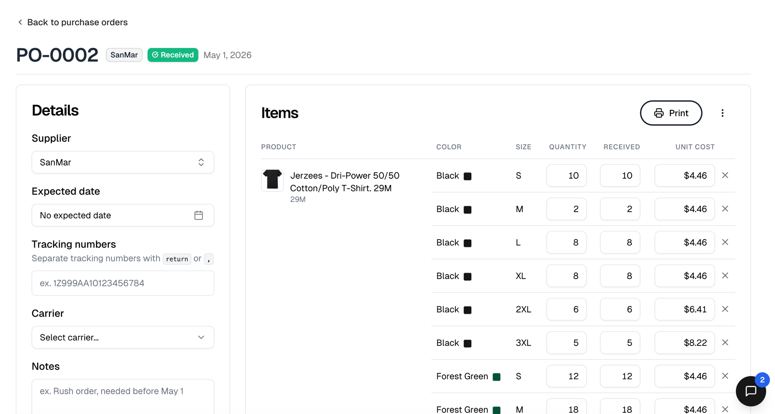Click into the Notes text area
Viewport: 775px width, 414px height.
(x=123, y=397)
